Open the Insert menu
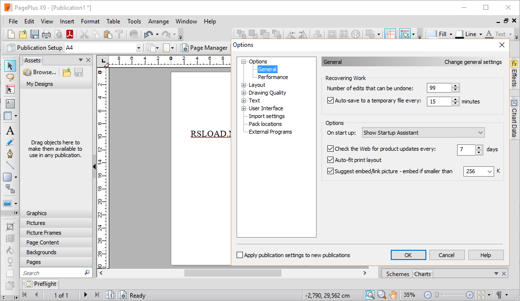This screenshot has width=520, height=301. (67, 21)
